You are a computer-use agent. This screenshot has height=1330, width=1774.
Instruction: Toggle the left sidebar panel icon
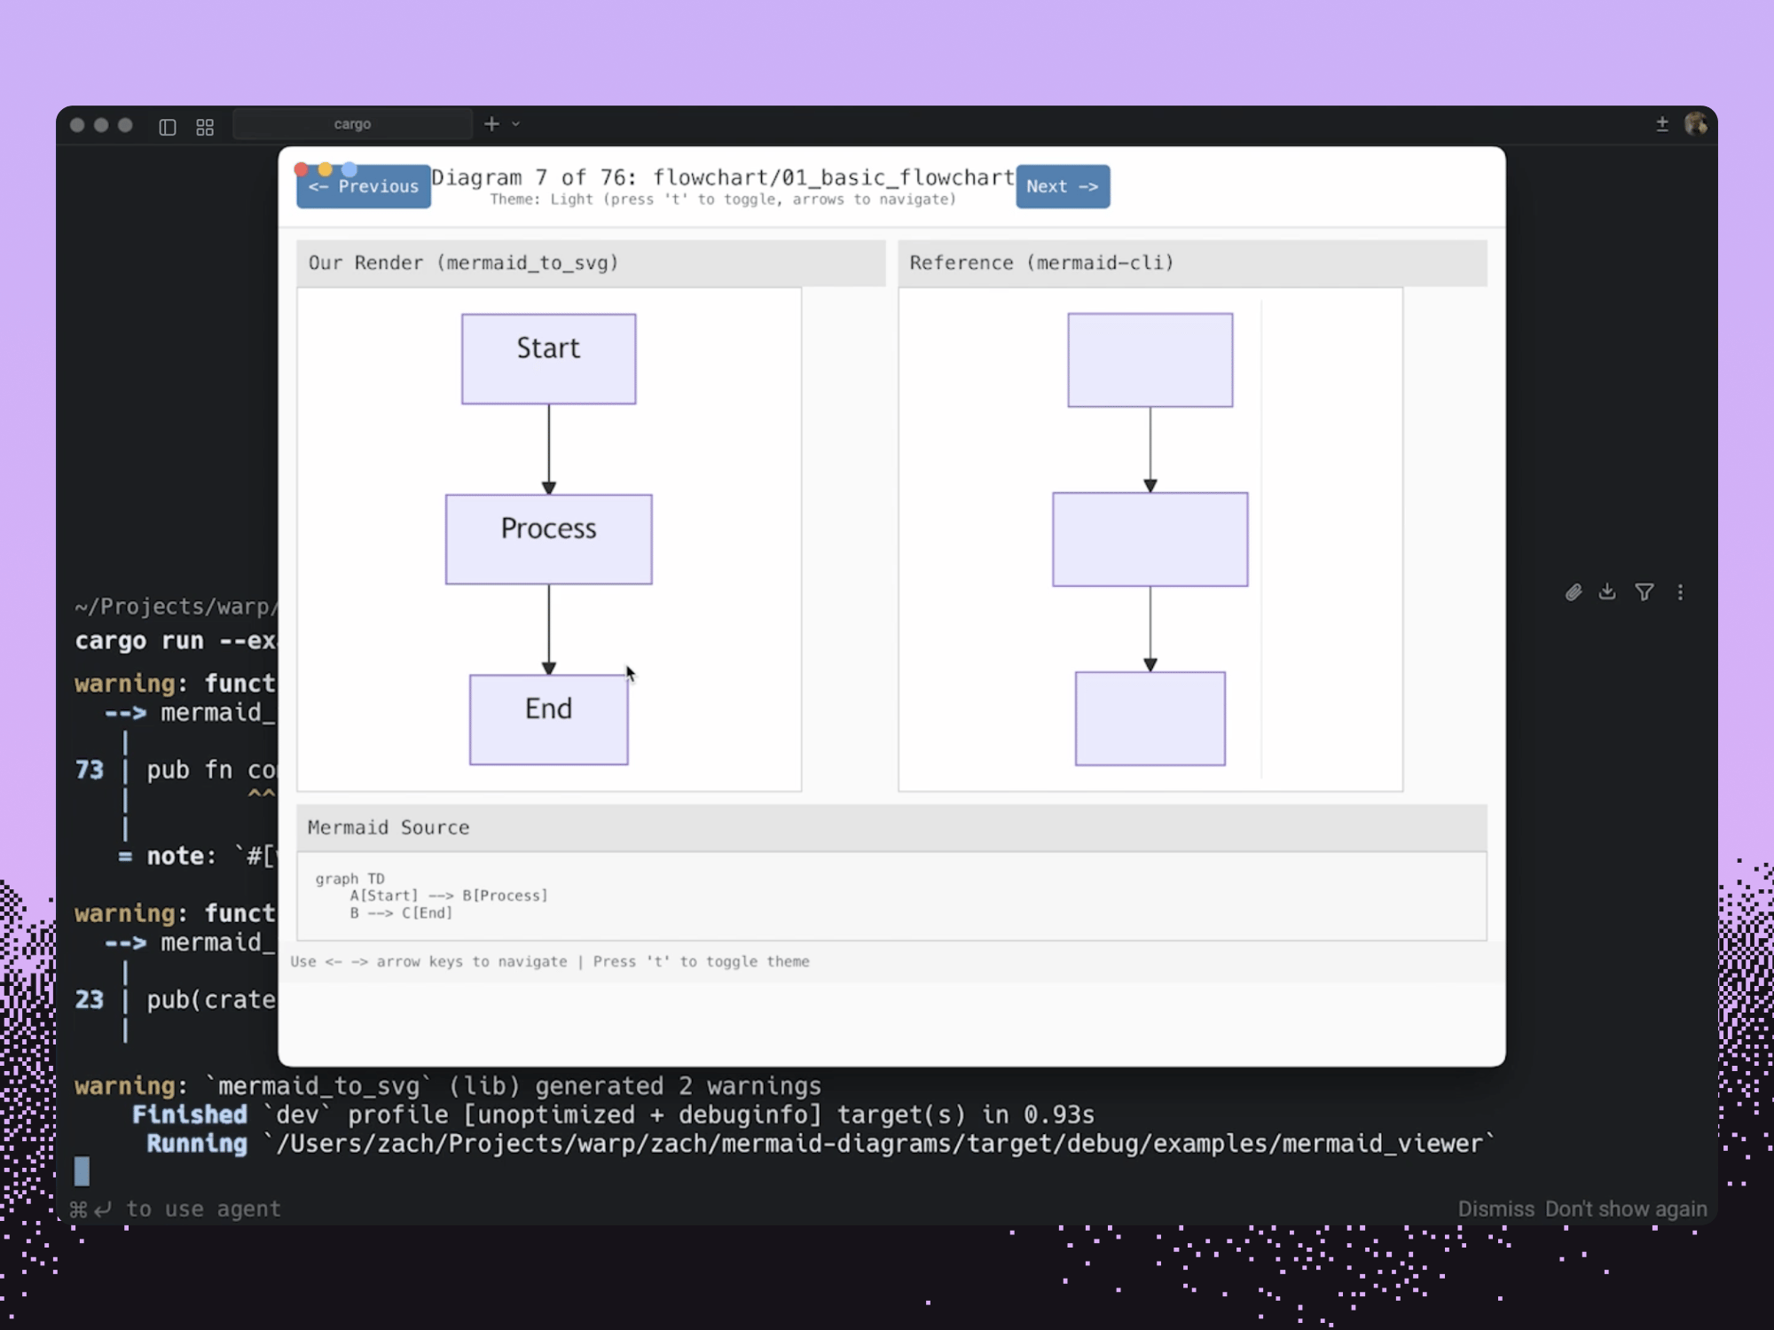168,127
